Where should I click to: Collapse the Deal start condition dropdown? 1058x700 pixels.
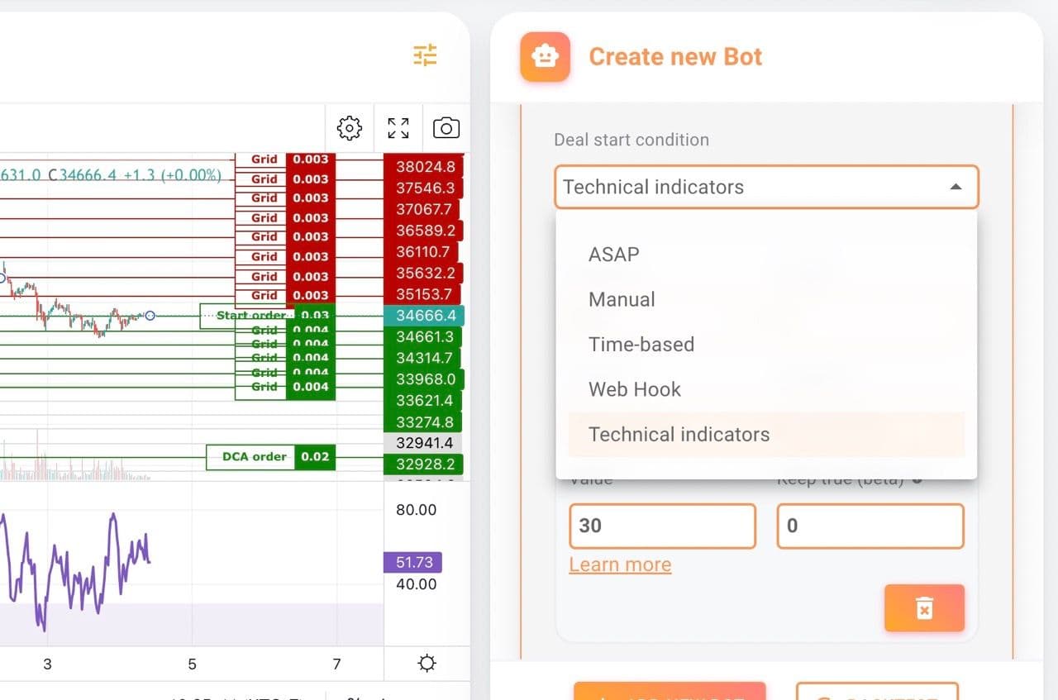[x=956, y=187]
